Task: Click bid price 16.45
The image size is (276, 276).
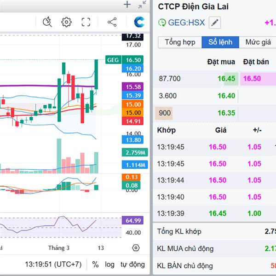Action: pos(226,79)
